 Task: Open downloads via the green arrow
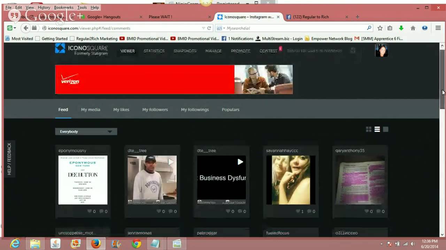pos(401,28)
